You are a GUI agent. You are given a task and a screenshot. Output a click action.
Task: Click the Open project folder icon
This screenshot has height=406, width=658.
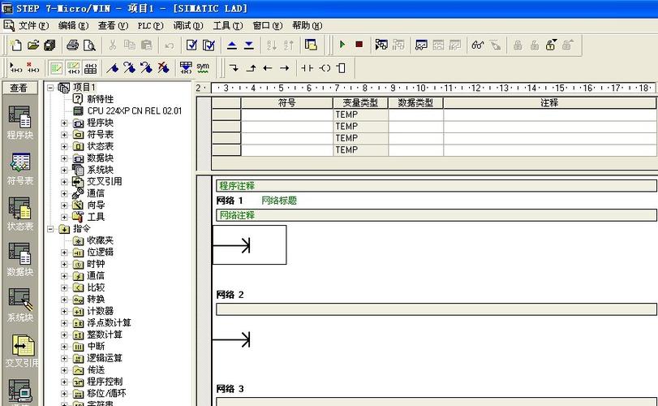(33, 45)
